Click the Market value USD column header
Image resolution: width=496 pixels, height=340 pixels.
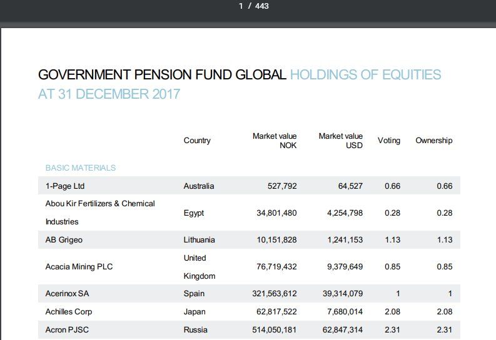tap(340, 141)
